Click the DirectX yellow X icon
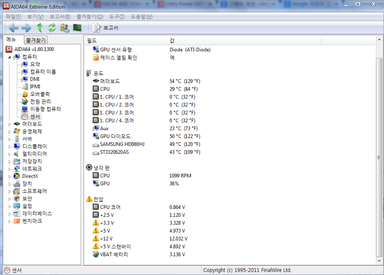 (17, 176)
